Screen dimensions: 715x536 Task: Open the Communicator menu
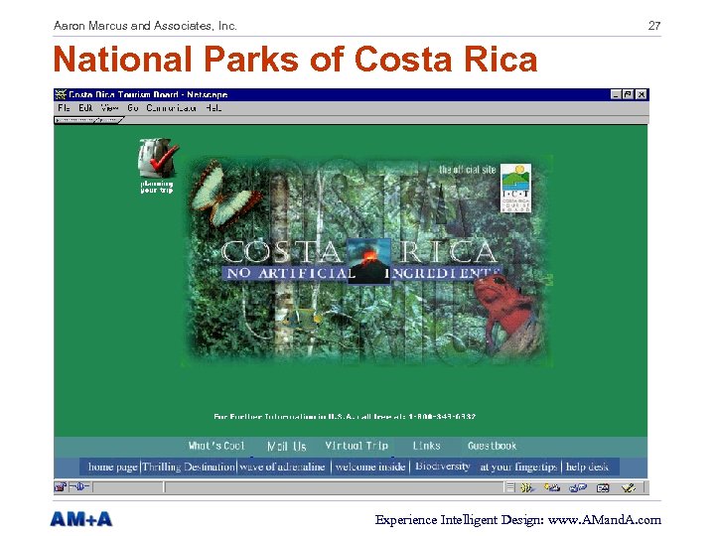[171, 108]
